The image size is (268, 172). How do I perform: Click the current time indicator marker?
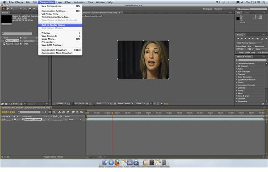point(112,113)
